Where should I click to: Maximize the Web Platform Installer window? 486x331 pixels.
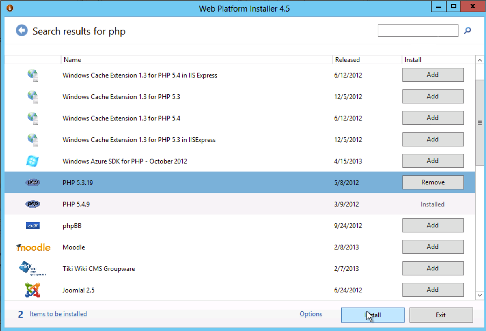[453, 6]
